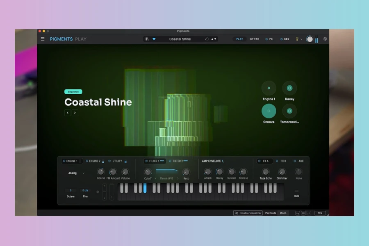The height and width of the screenshot is (246, 369).
Task: Switch to the SYNTH view tab
Action: (255, 39)
